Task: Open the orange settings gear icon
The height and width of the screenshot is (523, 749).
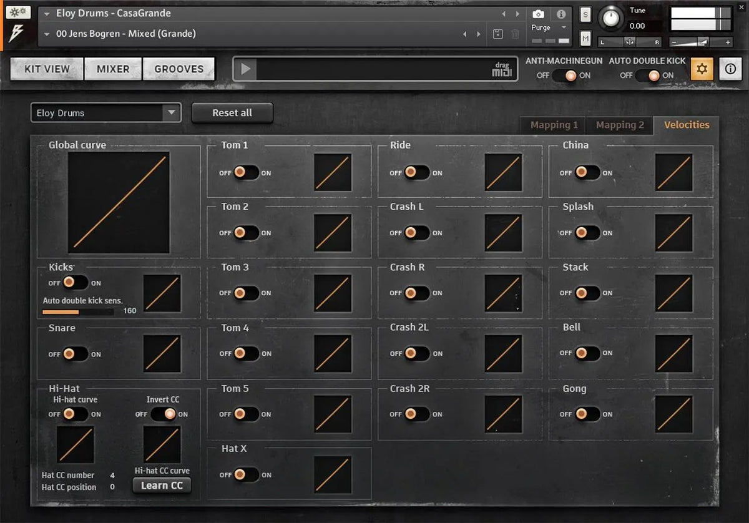Action: [x=702, y=69]
